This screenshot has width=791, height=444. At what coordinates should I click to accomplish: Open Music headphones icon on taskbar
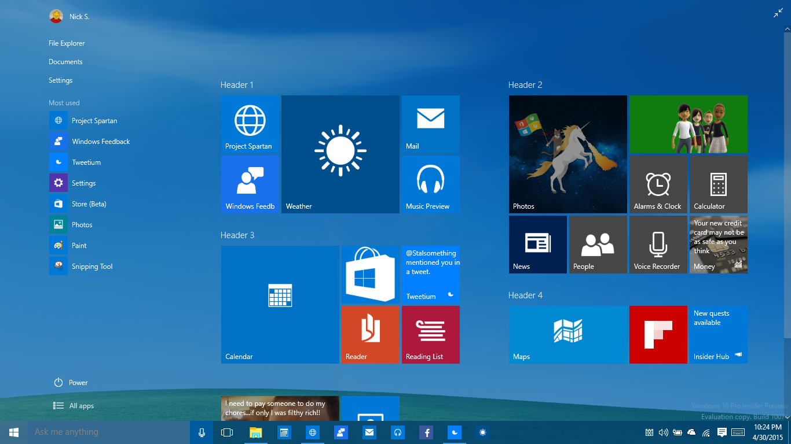click(397, 432)
